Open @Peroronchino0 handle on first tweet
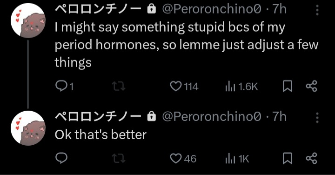Viewport: 335px width, 175px height. pos(212,9)
